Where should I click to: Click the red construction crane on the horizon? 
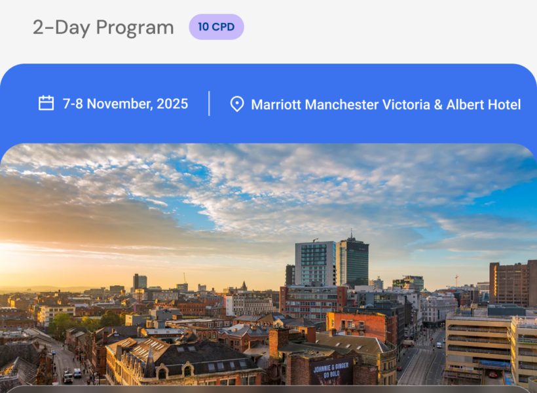tap(456, 280)
